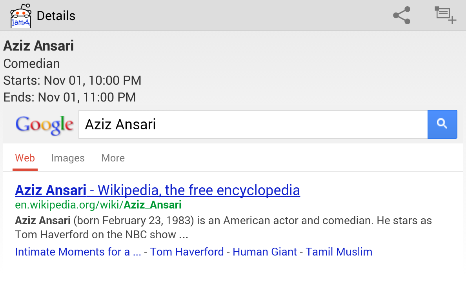Image resolution: width=466 pixels, height=281 pixels.
Task: Open the Intimate Moments for a ... link
Action: pyautogui.click(x=78, y=252)
